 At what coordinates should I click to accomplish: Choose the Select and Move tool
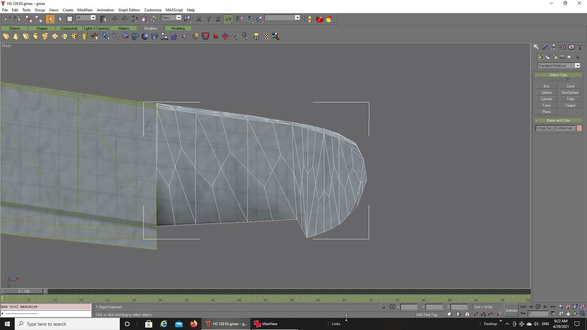(x=115, y=19)
